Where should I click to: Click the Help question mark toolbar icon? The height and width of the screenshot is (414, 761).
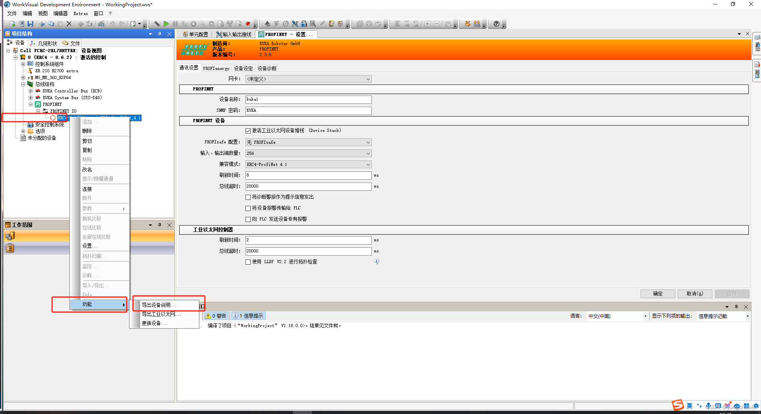(497, 24)
